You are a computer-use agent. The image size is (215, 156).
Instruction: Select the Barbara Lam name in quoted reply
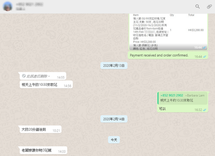pyautogui.click(x=195, y=95)
